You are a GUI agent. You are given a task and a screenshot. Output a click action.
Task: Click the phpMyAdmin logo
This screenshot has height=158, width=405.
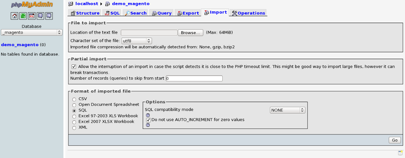click(32, 4)
